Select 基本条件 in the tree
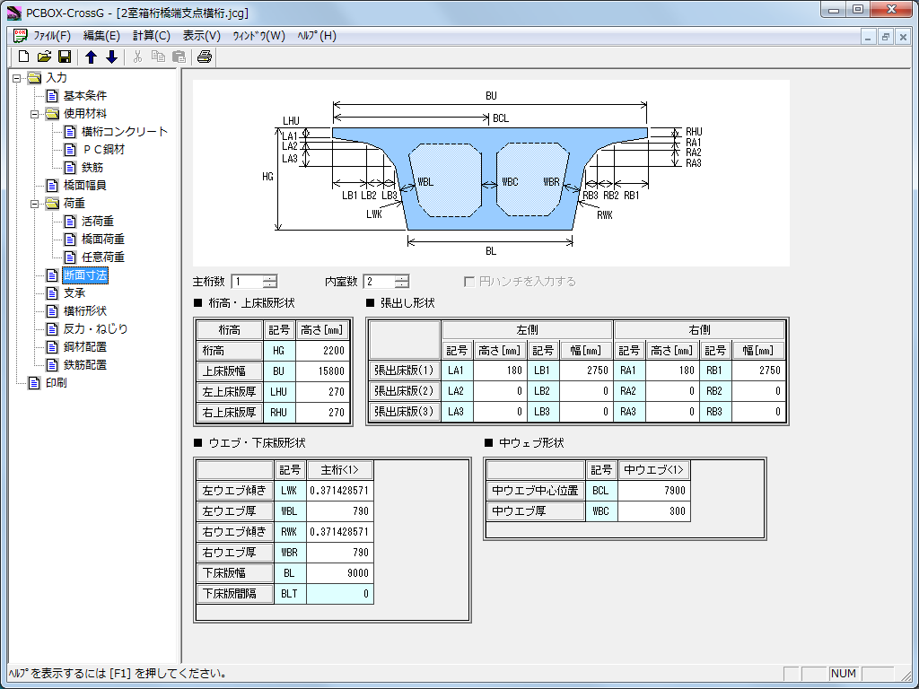The image size is (919, 689). [x=84, y=96]
